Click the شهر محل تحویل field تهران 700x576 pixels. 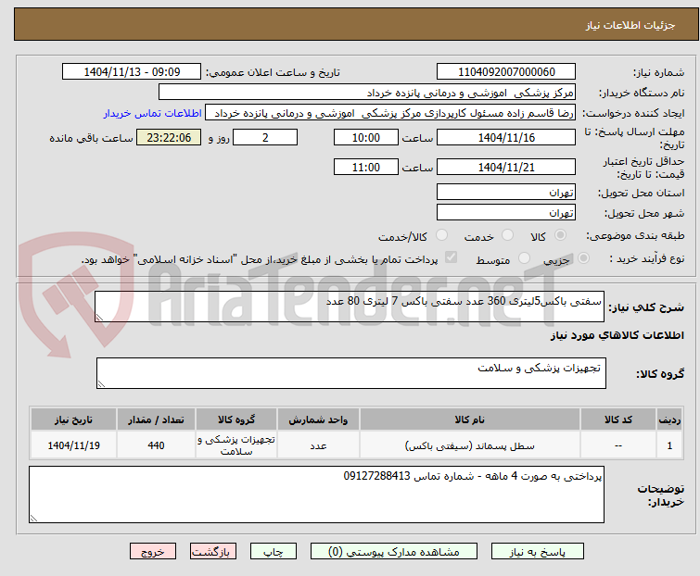click(506, 213)
